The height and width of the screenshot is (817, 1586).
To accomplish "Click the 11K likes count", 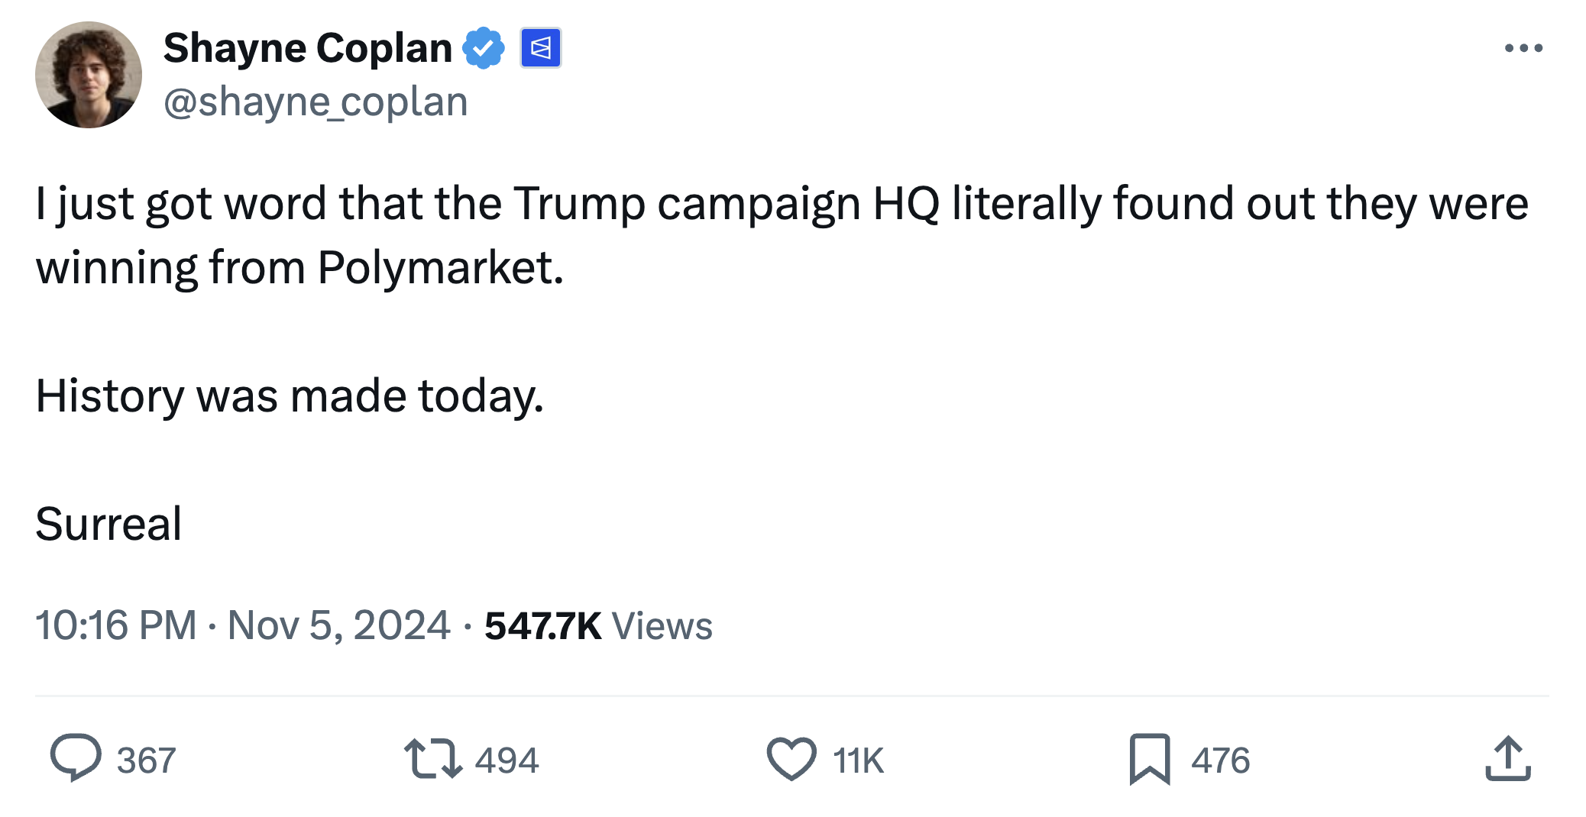I will [x=858, y=760].
